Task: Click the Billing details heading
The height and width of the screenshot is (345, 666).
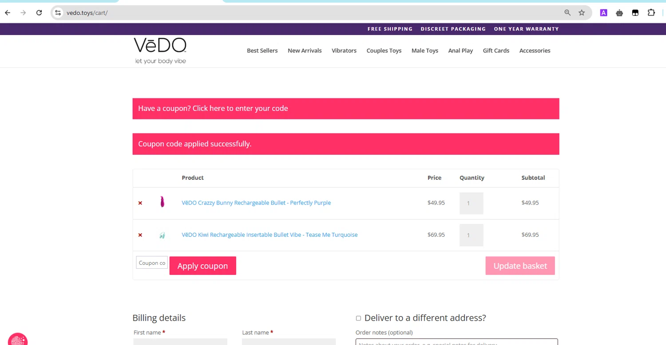Action: [x=159, y=318]
